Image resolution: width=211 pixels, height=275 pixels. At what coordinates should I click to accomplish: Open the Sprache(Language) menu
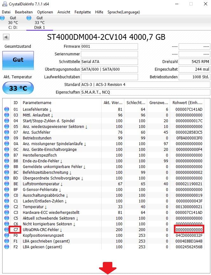tap(124, 12)
